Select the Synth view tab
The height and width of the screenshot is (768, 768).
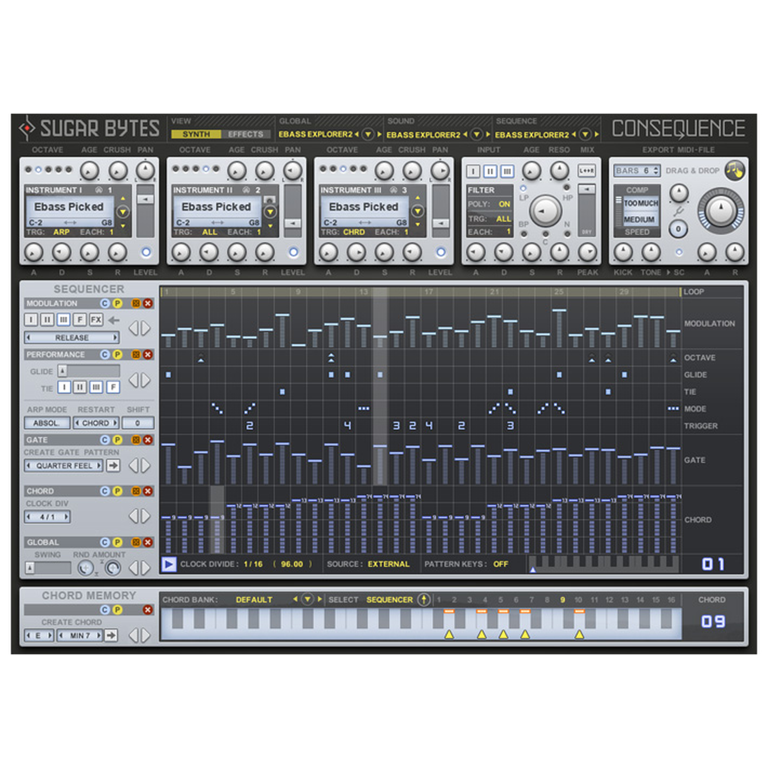point(196,135)
